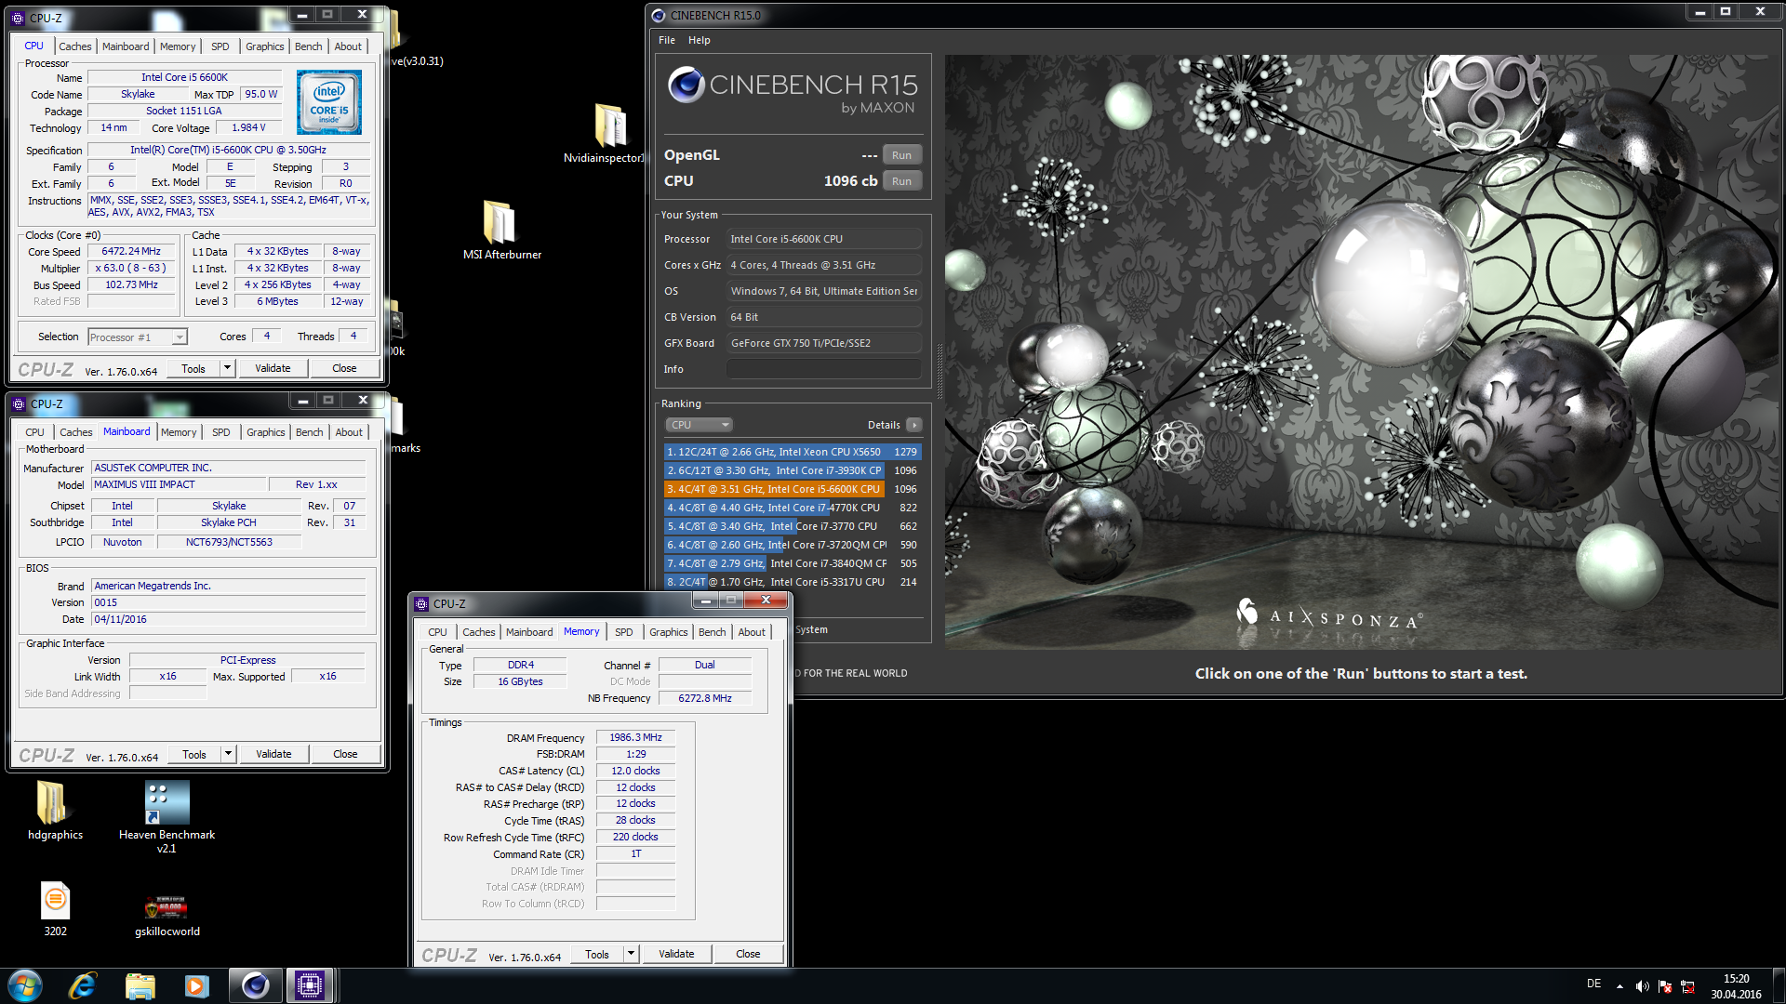Launch Heaven Benchmark v2.1 shortcut
Screen dimensions: 1786x1004
[x=167, y=802]
